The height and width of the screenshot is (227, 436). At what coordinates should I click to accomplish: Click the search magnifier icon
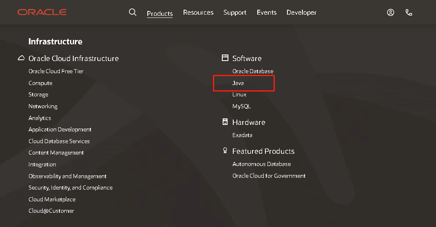(x=132, y=12)
